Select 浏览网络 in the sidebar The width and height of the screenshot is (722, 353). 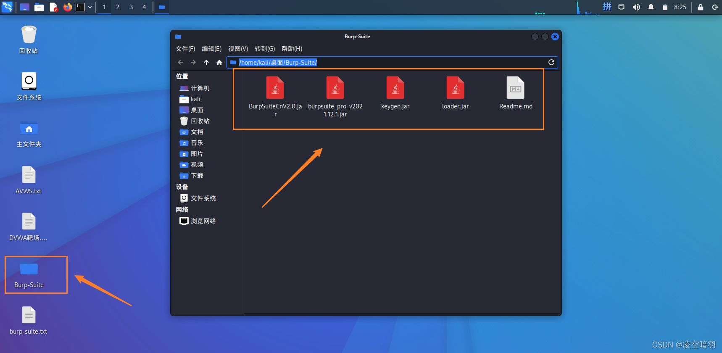point(198,221)
